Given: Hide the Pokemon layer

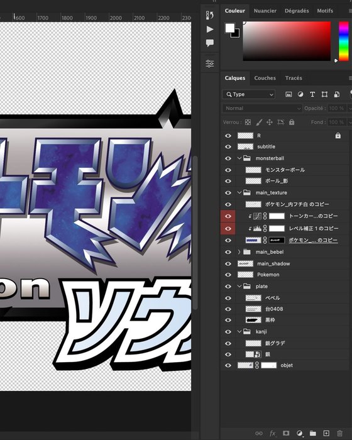Looking at the screenshot, I should tap(228, 275).
